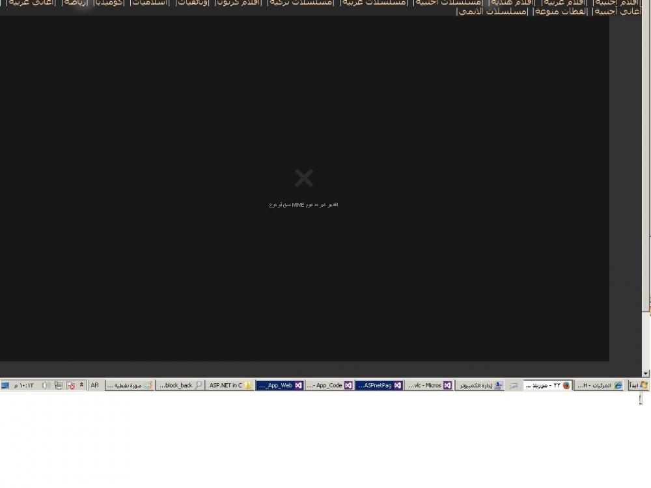Switch to the Firefox موزيلا taskbar window
The height and width of the screenshot is (488, 651).
[x=547, y=385]
